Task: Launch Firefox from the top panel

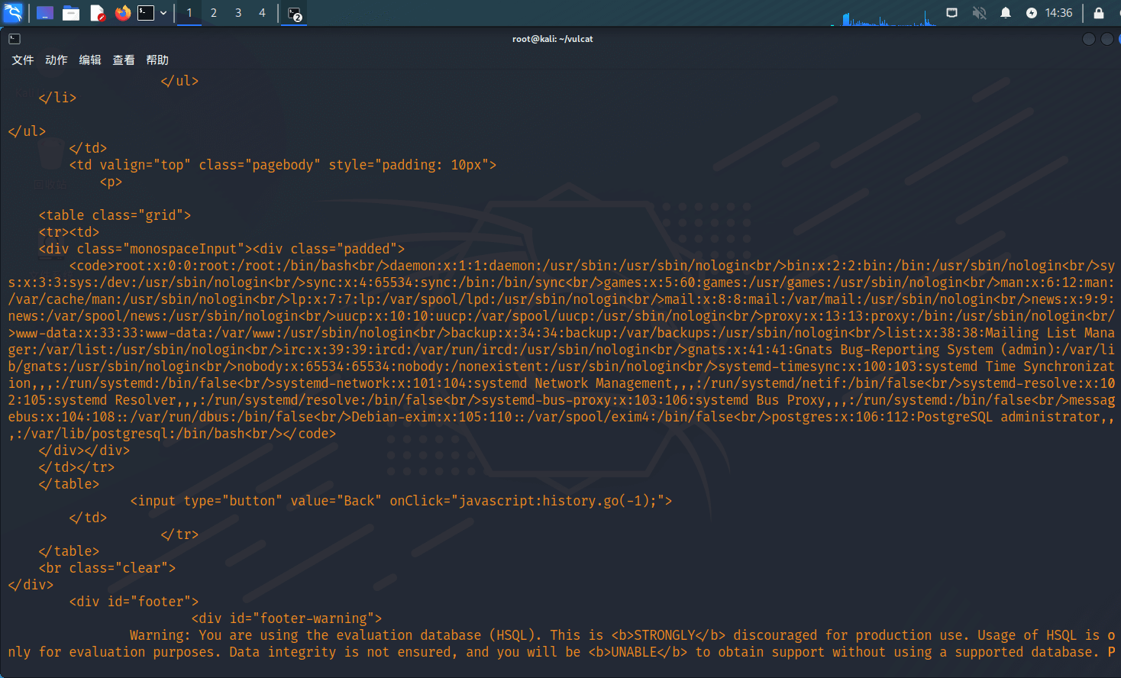Action: [122, 13]
